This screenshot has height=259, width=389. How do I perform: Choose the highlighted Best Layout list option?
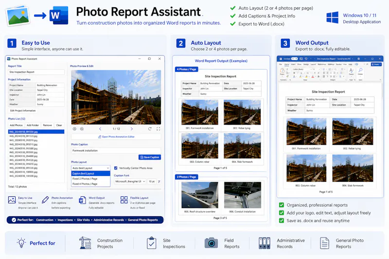coord(90,173)
